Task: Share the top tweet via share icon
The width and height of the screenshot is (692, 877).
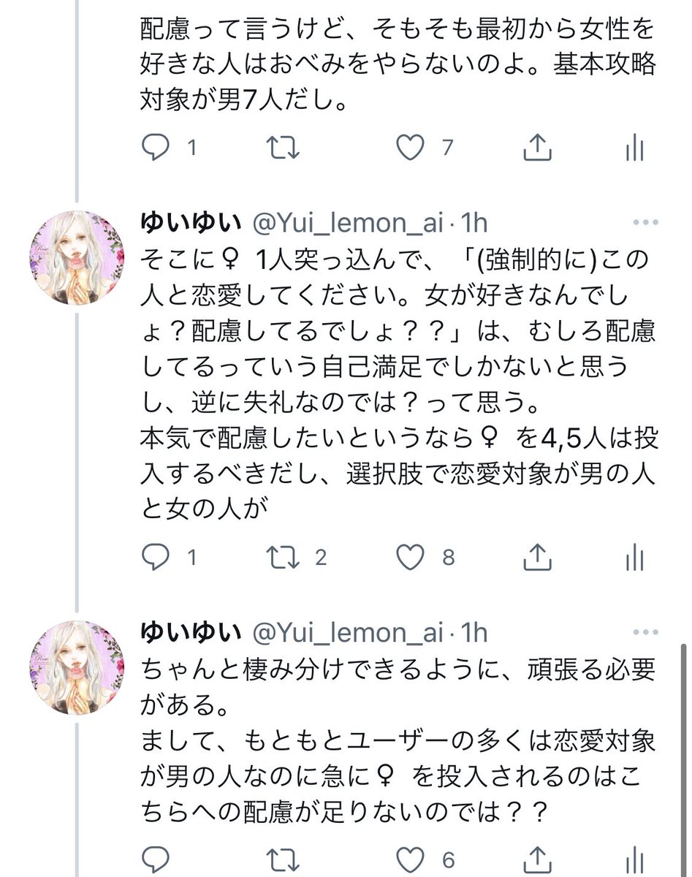Action: click(538, 148)
